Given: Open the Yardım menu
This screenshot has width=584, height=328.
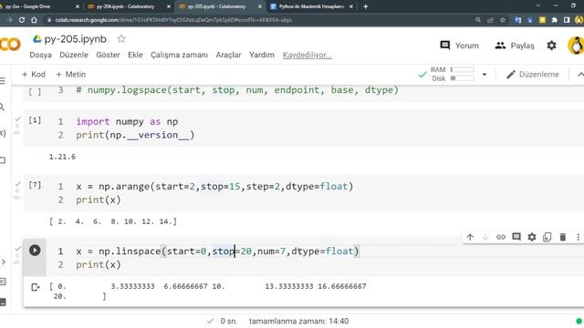Looking at the screenshot, I should coord(262,55).
